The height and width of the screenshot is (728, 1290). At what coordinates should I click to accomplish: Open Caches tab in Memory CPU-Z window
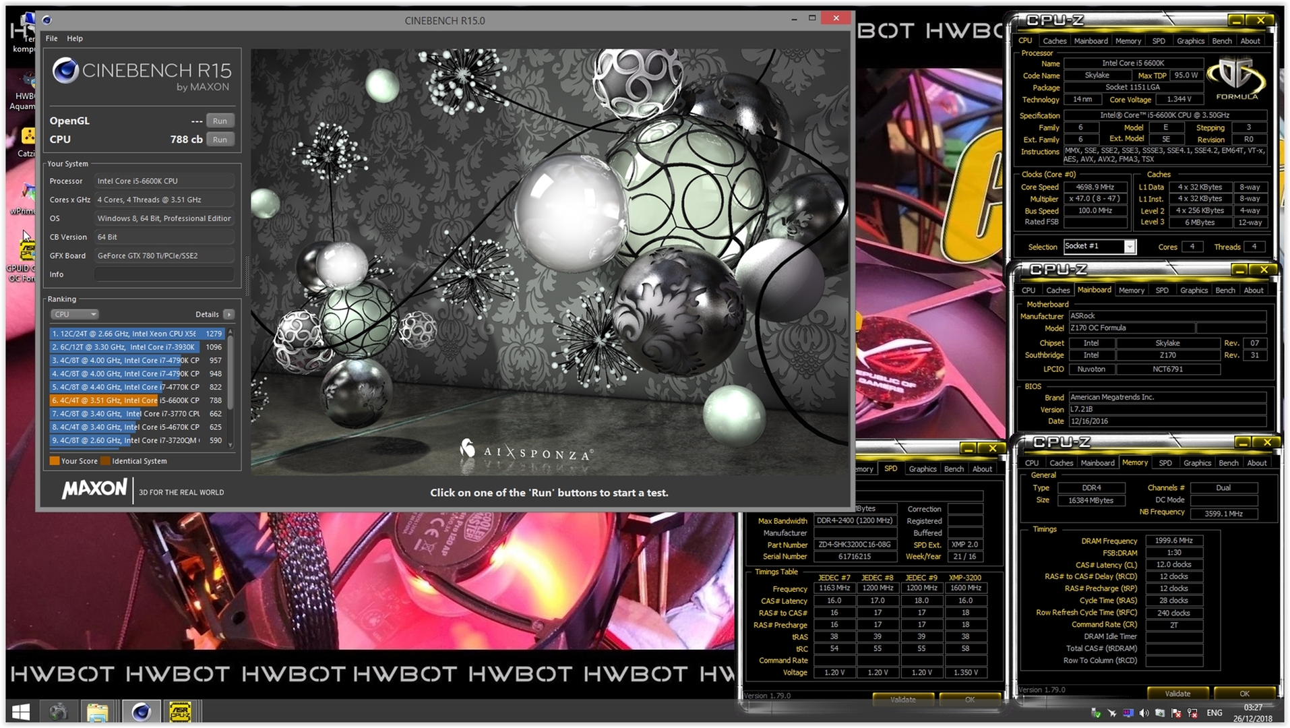pyautogui.click(x=1061, y=463)
